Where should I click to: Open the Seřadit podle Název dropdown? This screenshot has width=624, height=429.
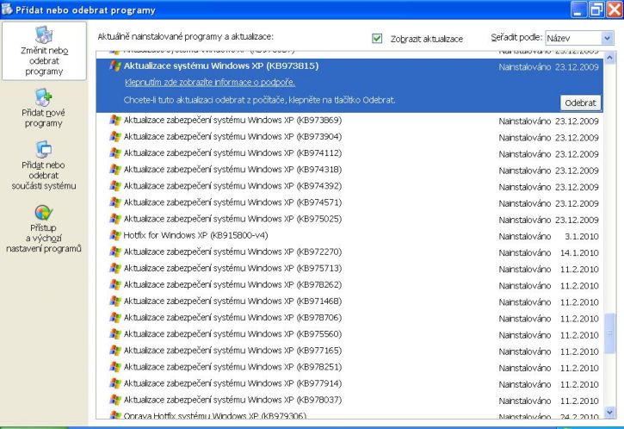pyautogui.click(x=579, y=38)
